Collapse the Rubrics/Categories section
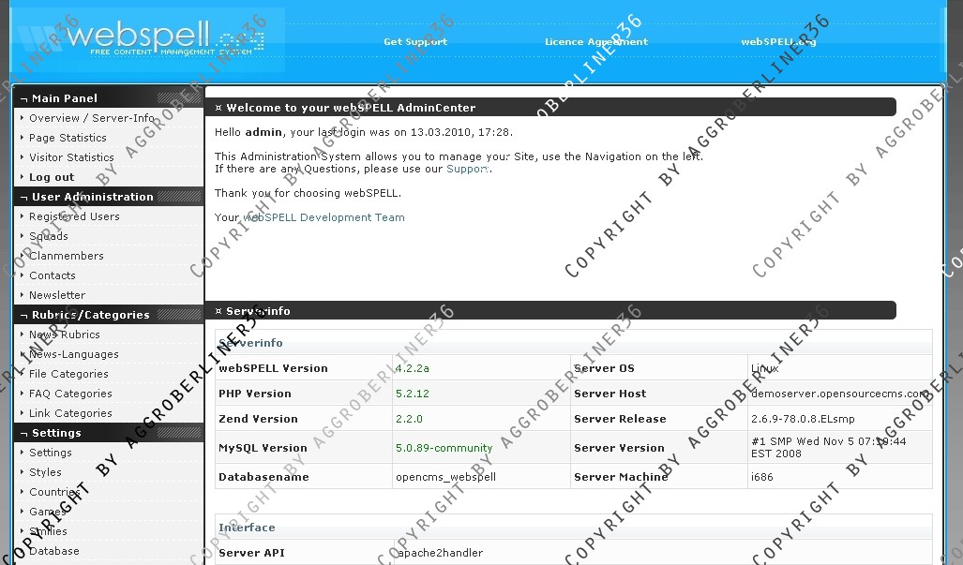 coord(109,315)
